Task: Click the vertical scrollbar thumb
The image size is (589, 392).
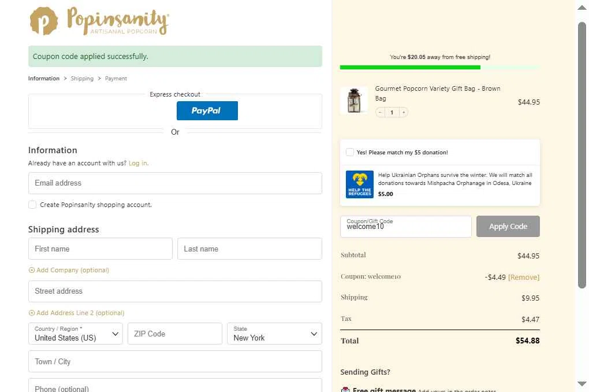Action: pos(582,155)
